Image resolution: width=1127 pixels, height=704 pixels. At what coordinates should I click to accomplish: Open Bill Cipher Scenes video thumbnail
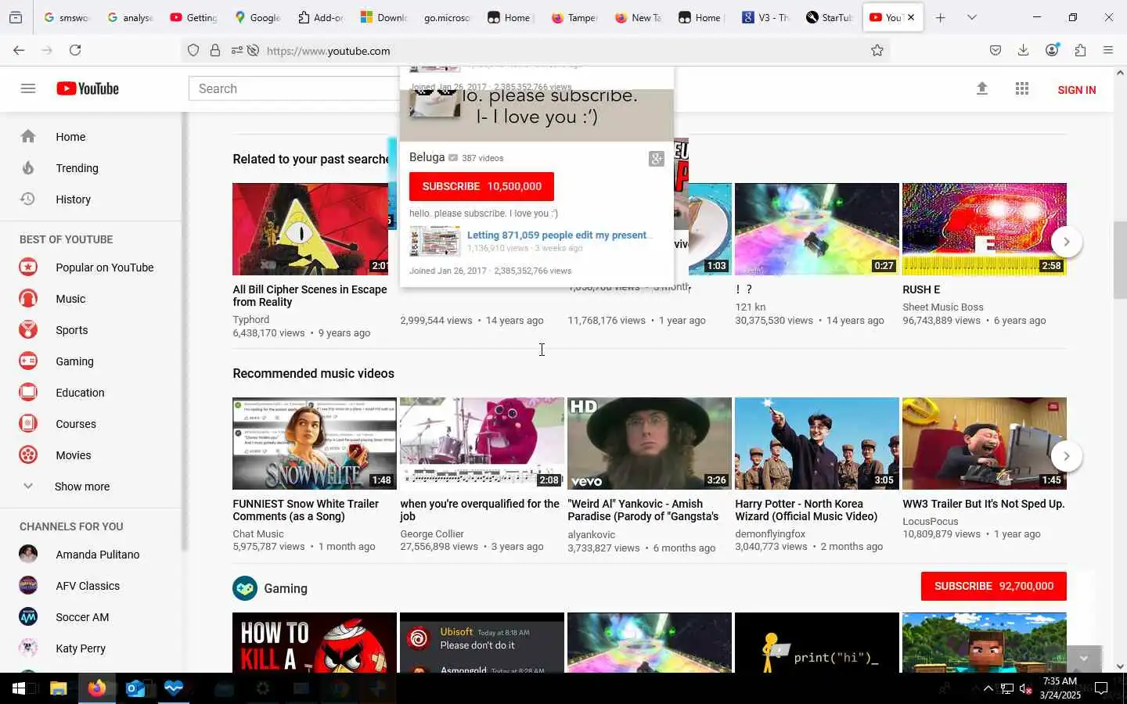311,229
